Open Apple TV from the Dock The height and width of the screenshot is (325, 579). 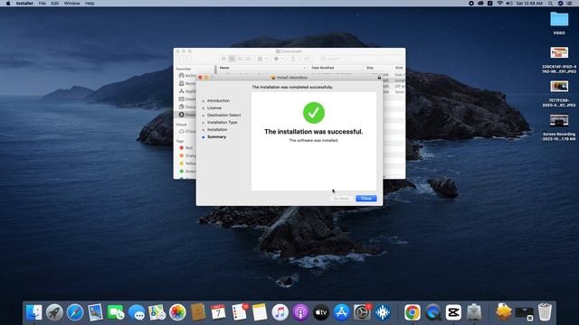click(321, 312)
